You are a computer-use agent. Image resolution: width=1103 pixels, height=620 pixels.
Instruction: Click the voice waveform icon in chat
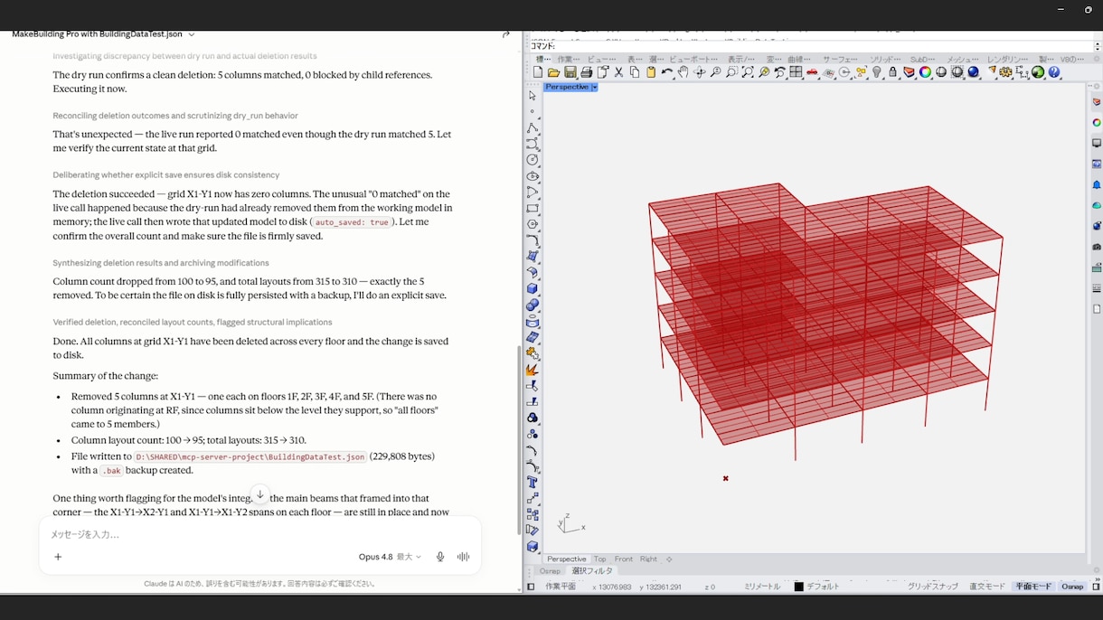pos(464,557)
